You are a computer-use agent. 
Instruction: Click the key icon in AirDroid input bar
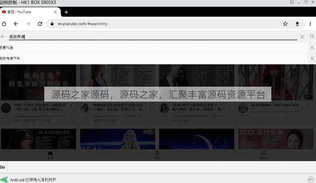pyautogui.click(x=2, y=167)
